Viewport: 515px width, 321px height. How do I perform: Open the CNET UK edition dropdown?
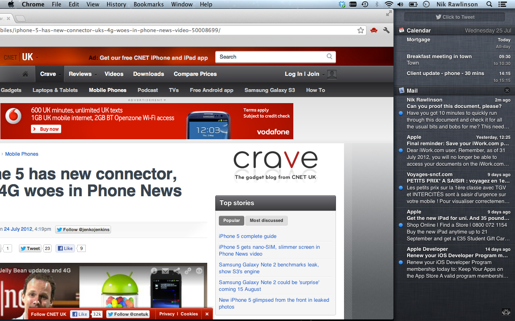coord(37,57)
